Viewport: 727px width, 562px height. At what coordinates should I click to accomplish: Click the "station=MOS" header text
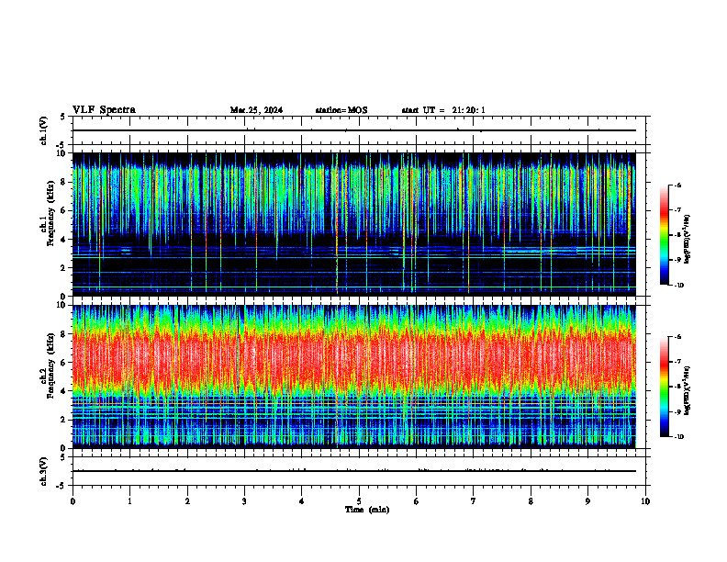click(x=341, y=110)
